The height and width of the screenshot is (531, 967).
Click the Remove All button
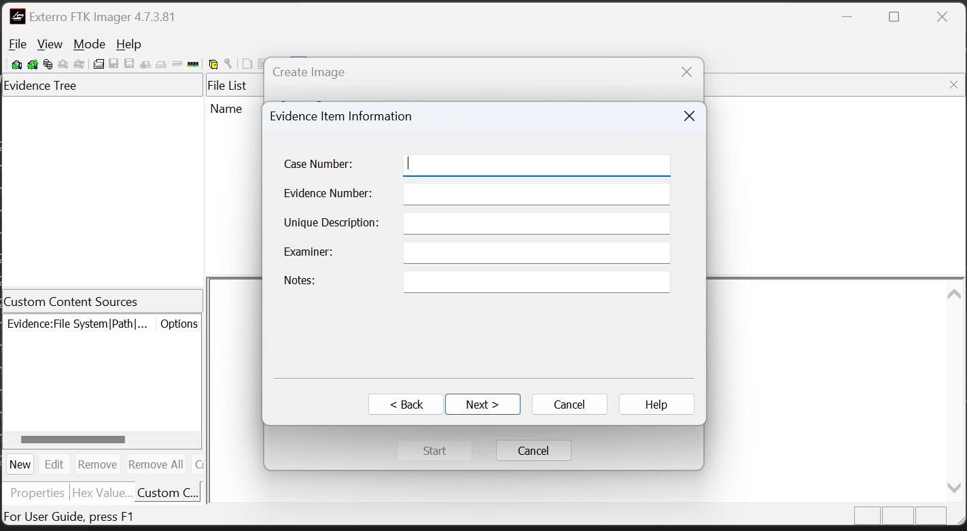pos(156,464)
